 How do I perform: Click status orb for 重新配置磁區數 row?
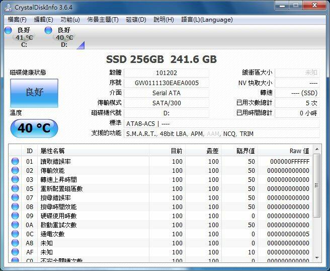tap(15, 188)
